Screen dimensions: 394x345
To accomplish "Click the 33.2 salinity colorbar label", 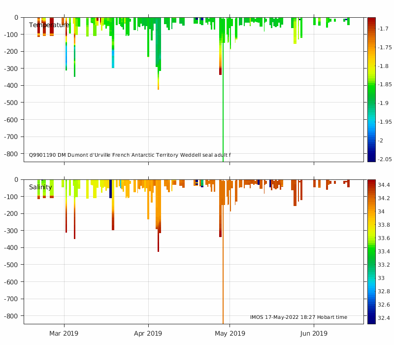I will point(384,265).
